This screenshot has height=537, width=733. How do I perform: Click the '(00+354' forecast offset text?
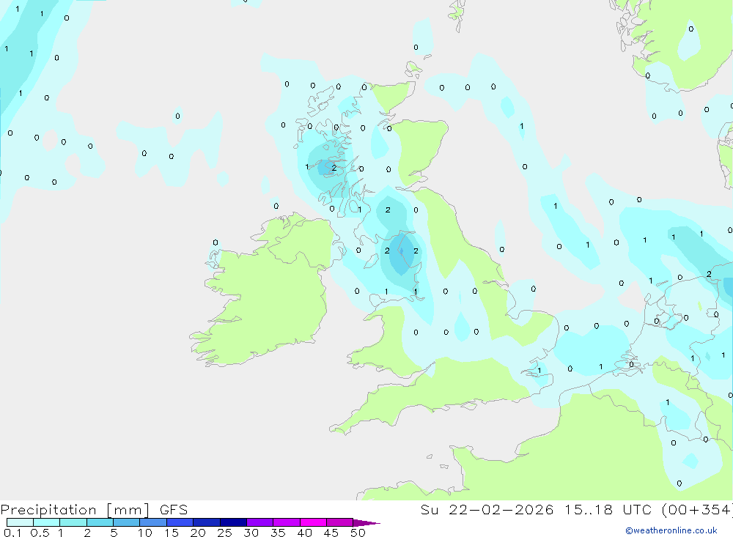point(697,510)
